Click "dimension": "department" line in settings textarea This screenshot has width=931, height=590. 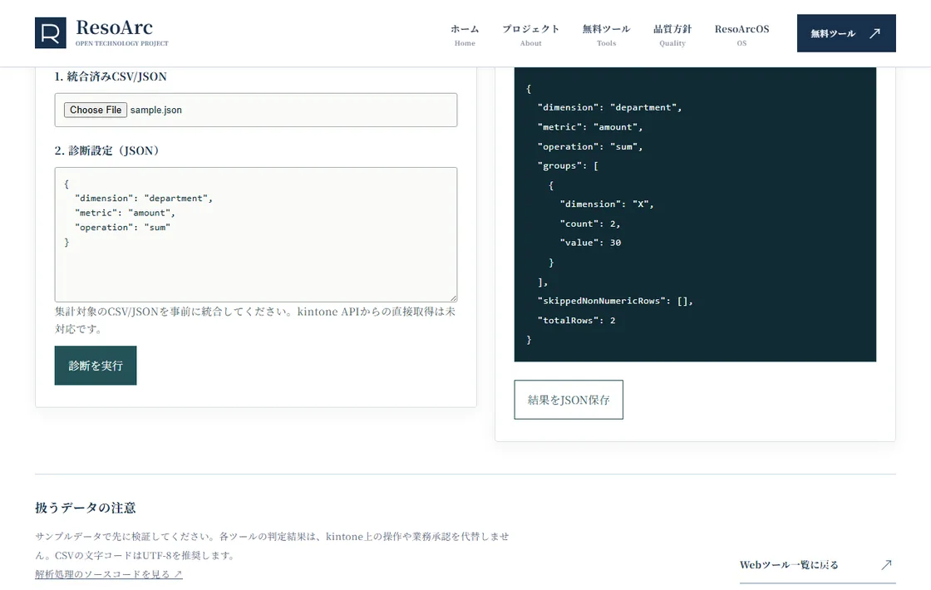[144, 199]
